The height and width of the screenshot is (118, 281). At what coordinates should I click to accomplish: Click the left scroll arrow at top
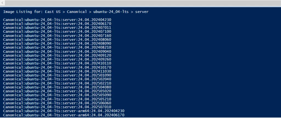tap(2, 2)
